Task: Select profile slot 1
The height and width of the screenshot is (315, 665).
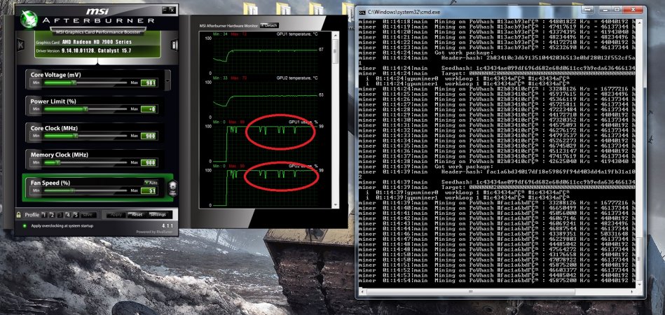Action: click(45, 215)
